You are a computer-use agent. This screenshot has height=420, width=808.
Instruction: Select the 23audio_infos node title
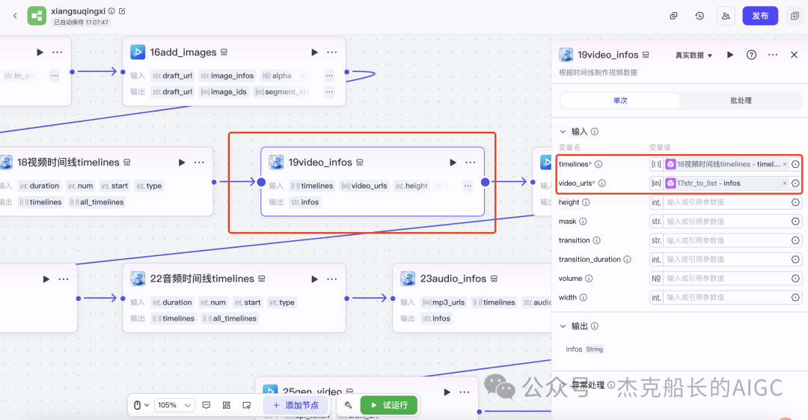pyautogui.click(x=453, y=279)
